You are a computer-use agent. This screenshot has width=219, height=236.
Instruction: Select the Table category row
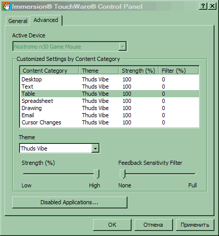coord(109,94)
